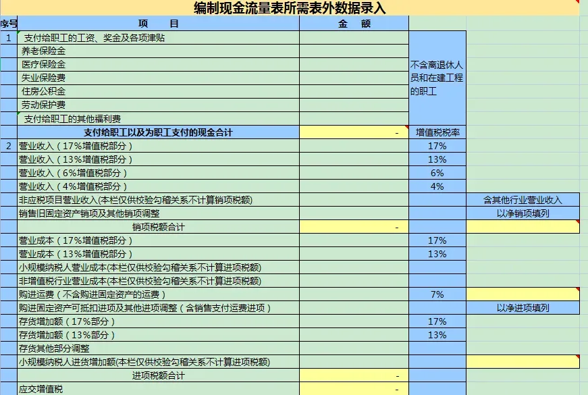The width and height of the screenshot is (588, 395).
Task: Select the 存货其他部分调整 cell
Action: 158,348
